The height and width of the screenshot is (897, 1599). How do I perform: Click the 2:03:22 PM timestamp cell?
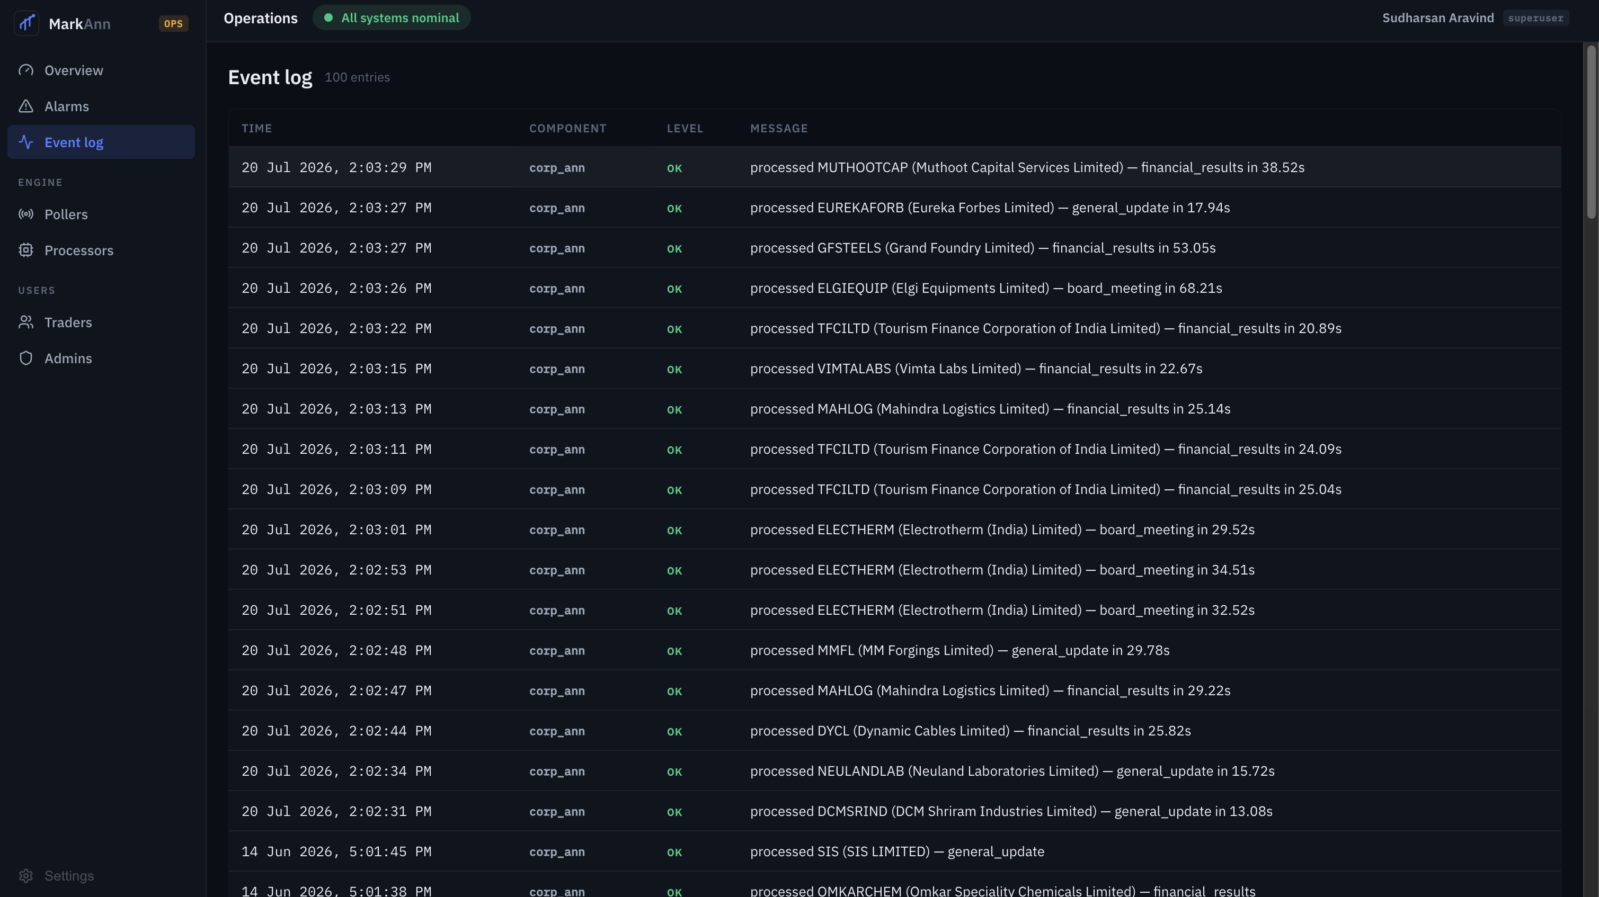pos(336,329)
